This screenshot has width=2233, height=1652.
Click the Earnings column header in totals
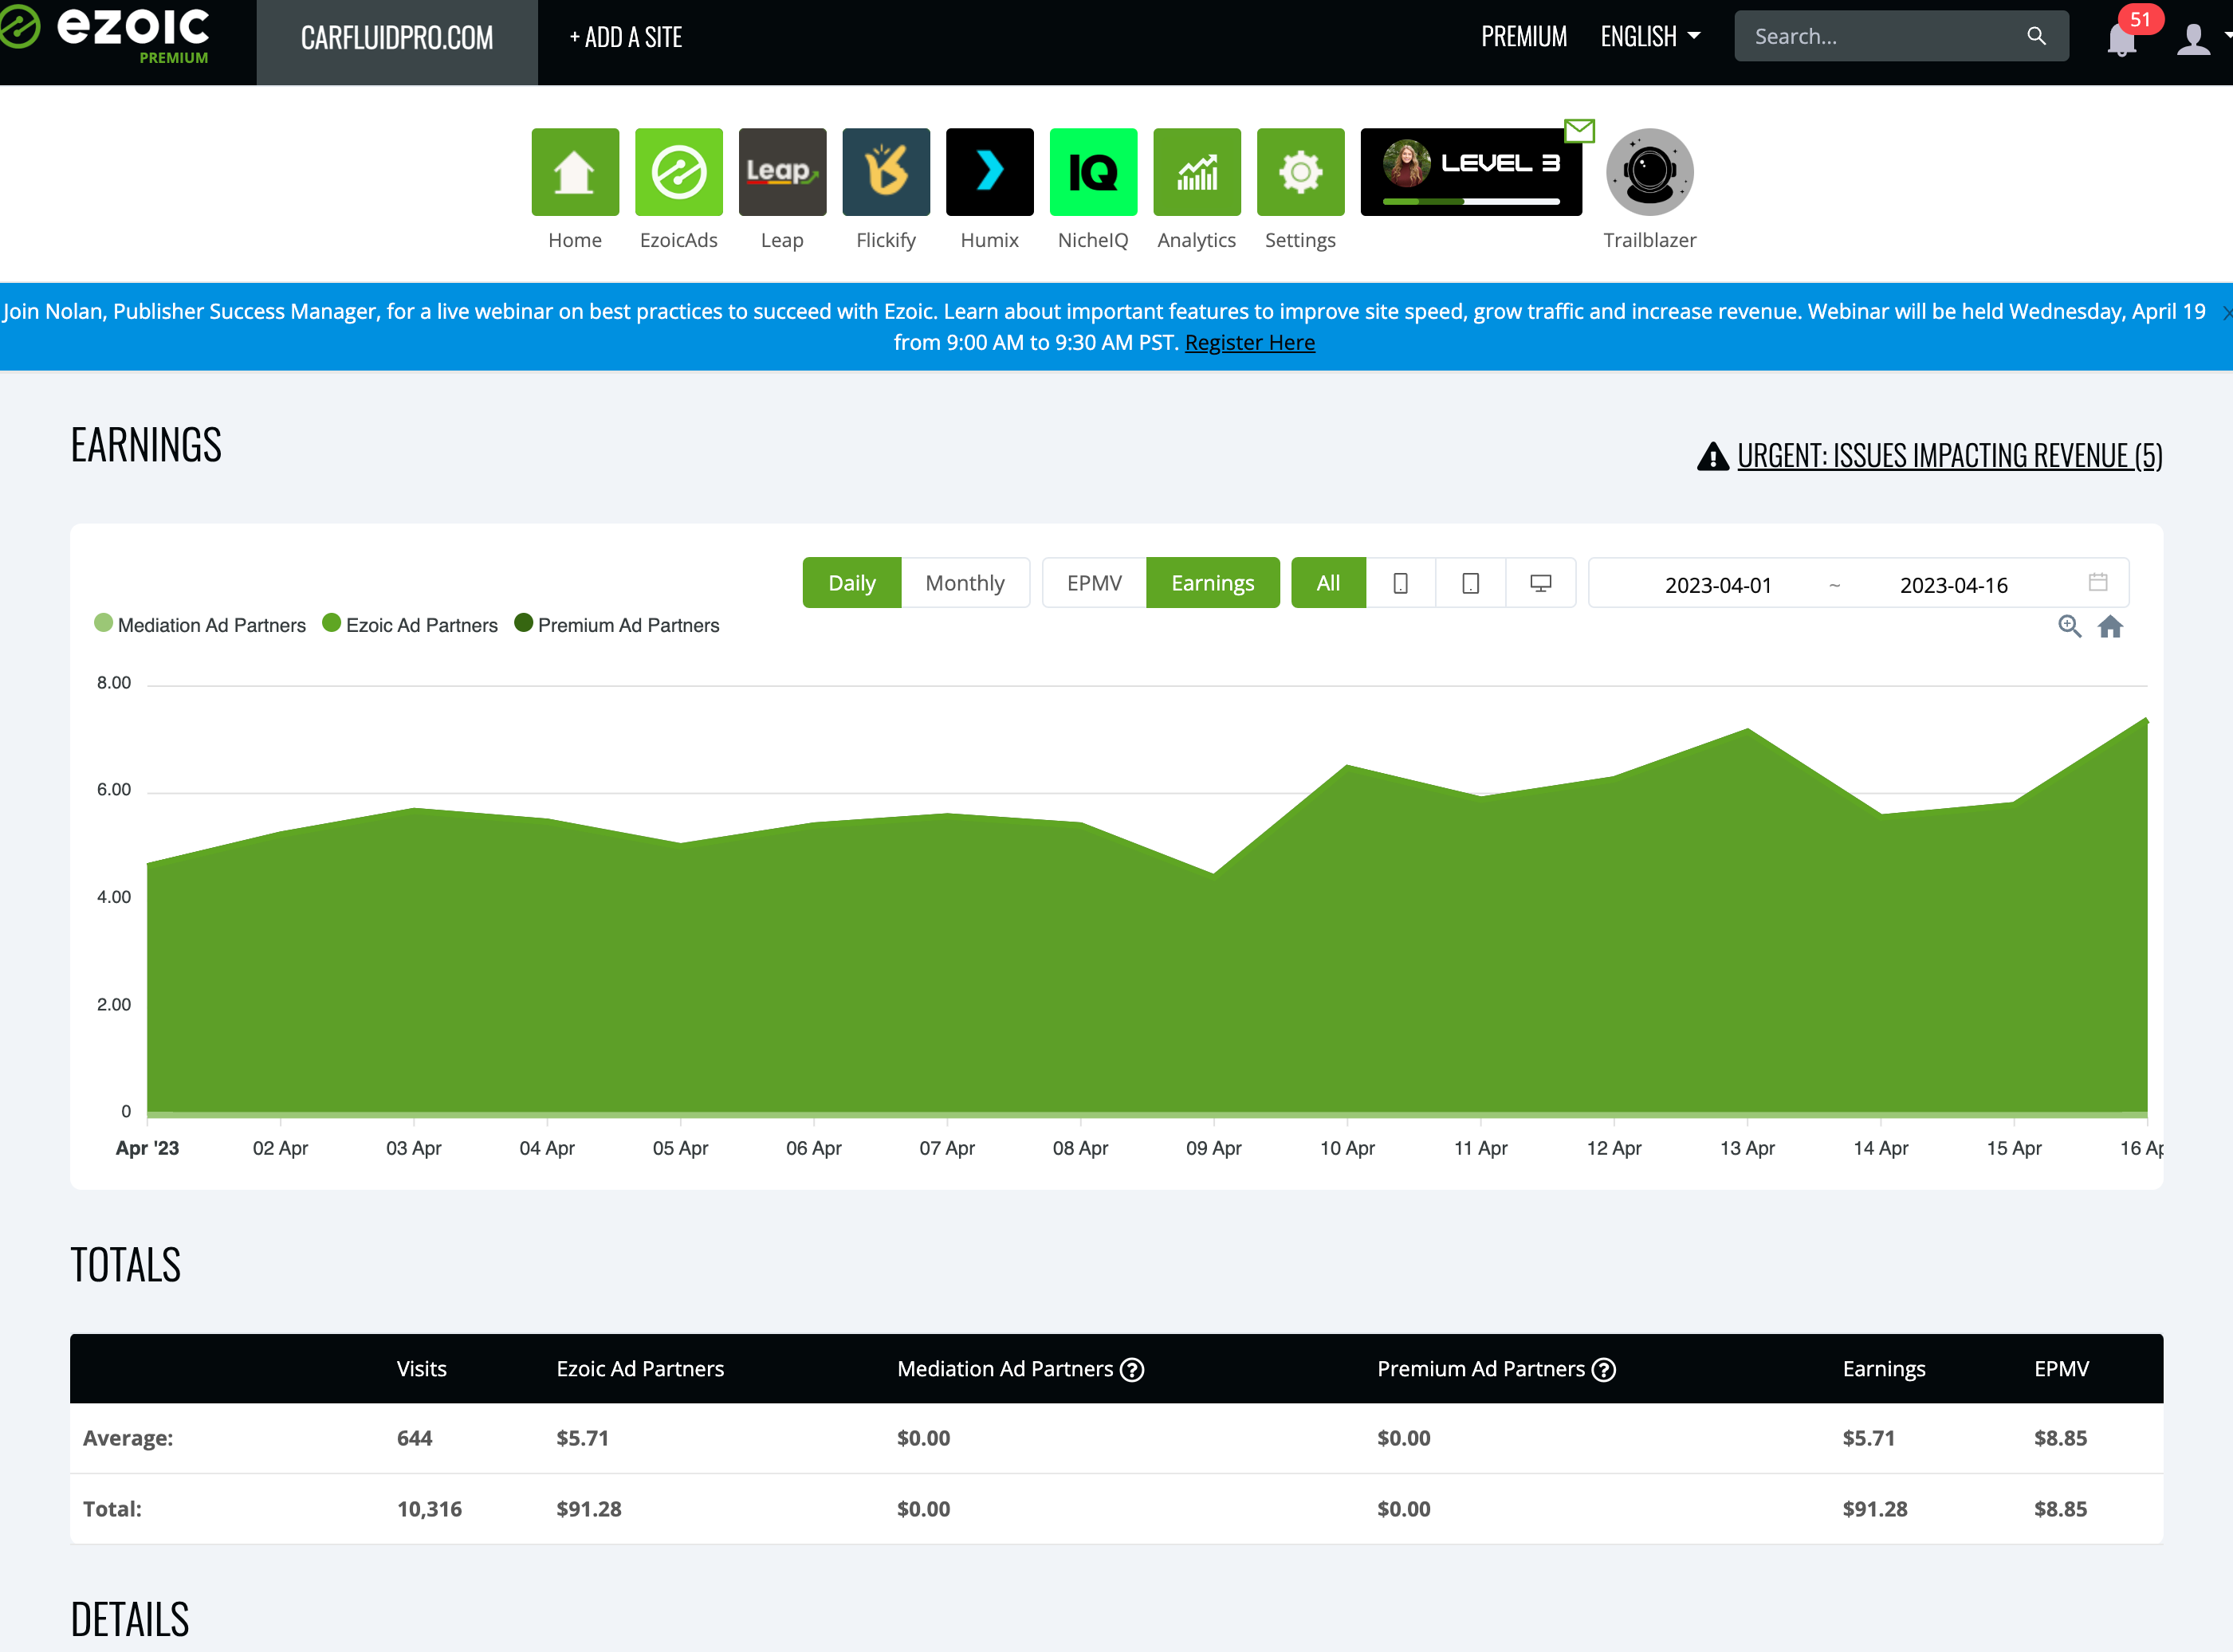click(1884, 1369)
